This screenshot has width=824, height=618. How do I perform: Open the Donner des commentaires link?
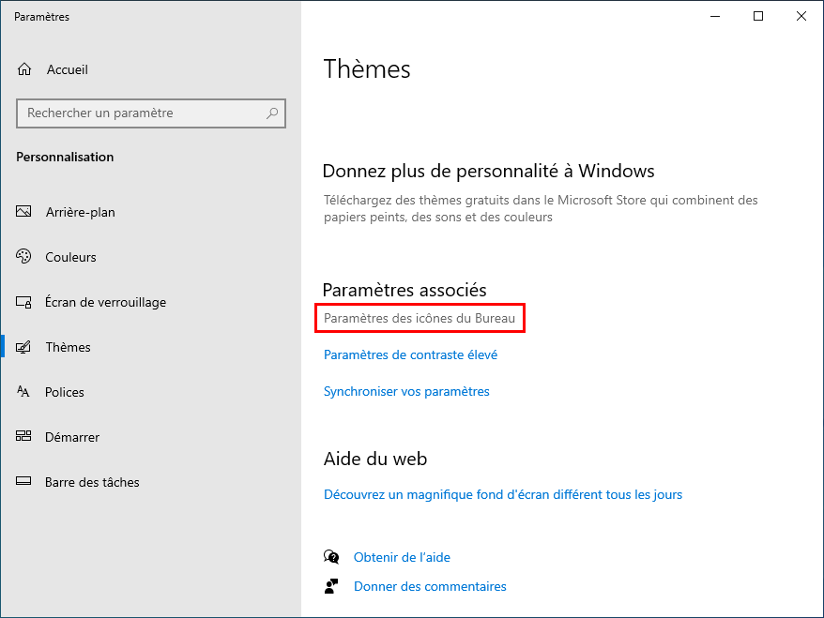(430, 586)
